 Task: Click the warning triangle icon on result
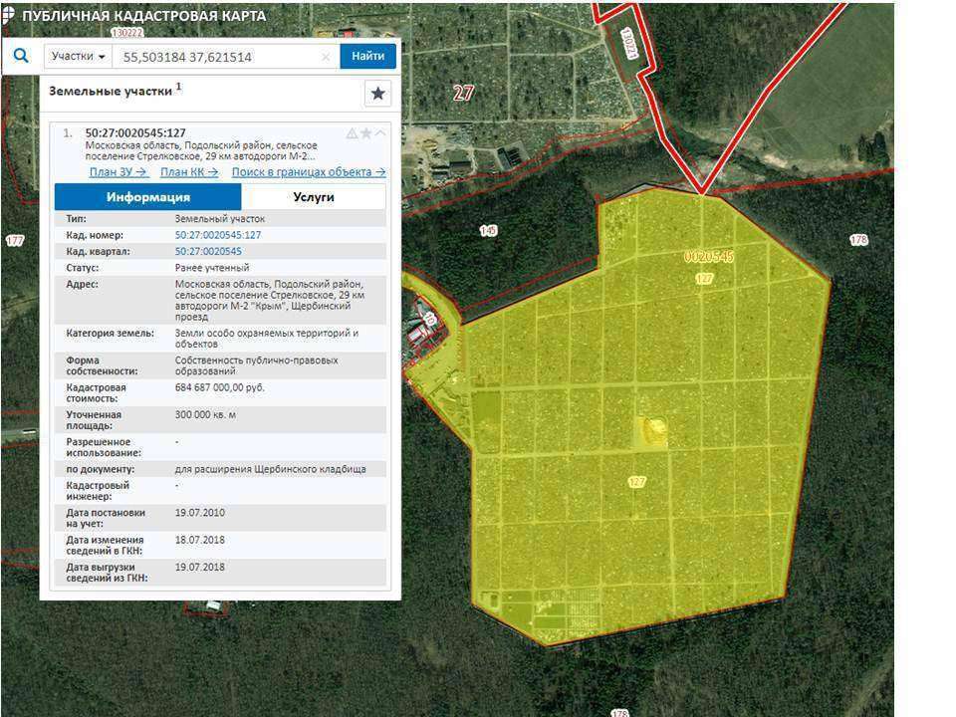[x=352, y=133]
